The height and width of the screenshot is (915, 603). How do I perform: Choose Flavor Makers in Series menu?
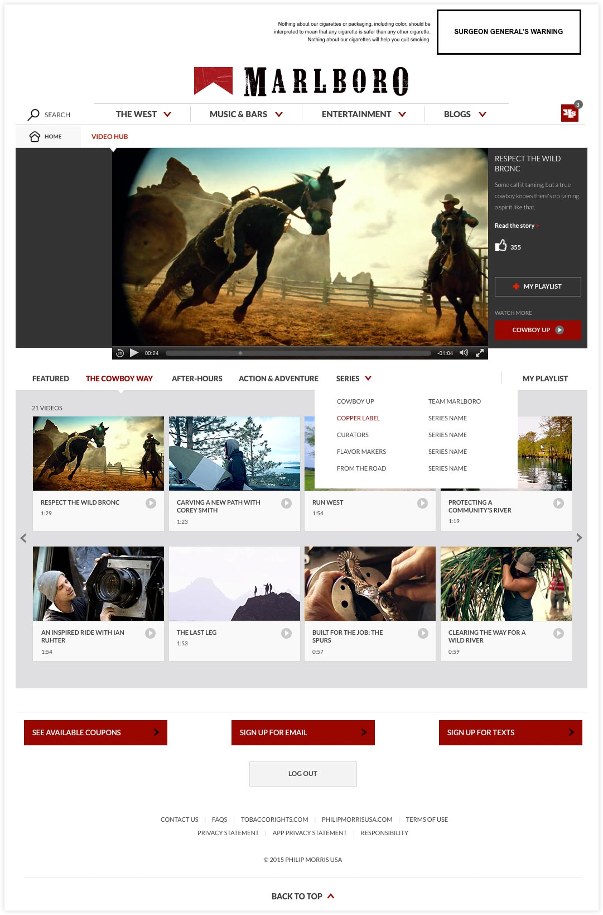pyautogui.click(x=361, y=452)
